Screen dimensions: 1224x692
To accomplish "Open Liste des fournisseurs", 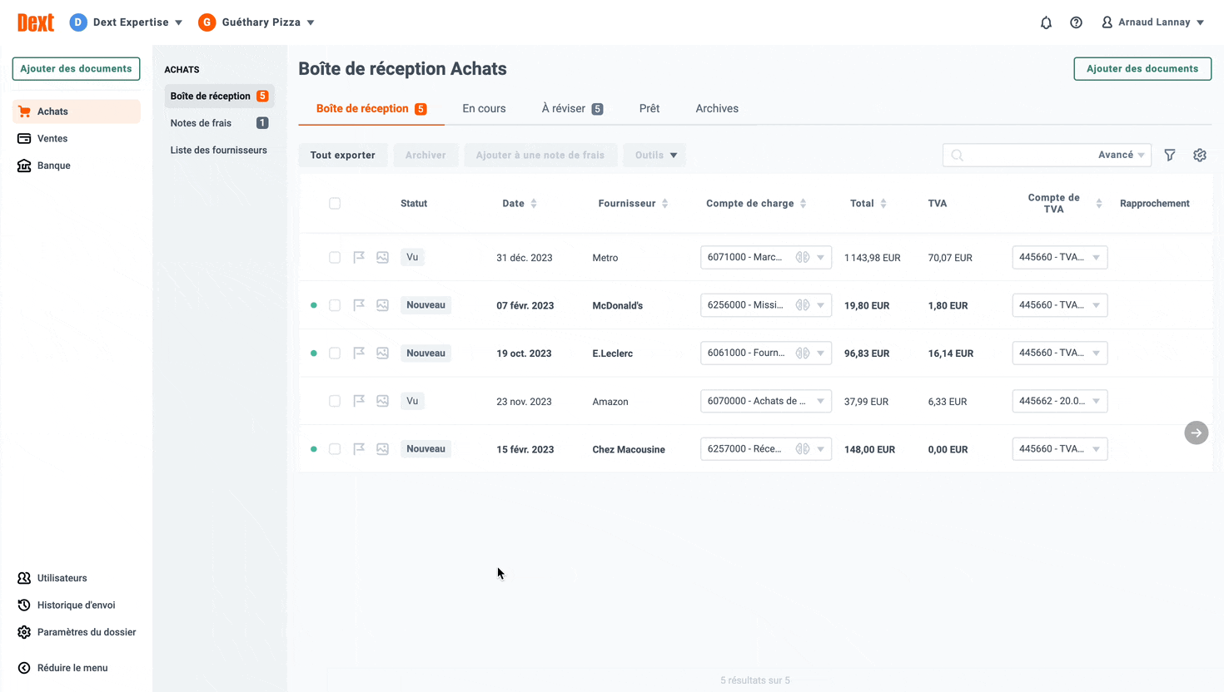I will click(x=219, y=151).
